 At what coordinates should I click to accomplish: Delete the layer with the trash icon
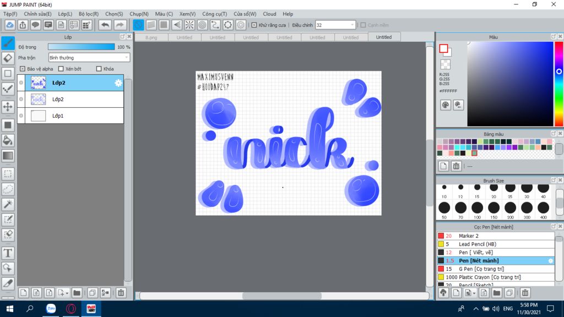pos(121,293)
